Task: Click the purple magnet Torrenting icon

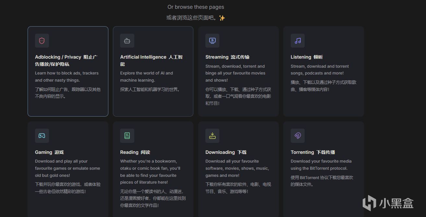Action: click(298, 136)
